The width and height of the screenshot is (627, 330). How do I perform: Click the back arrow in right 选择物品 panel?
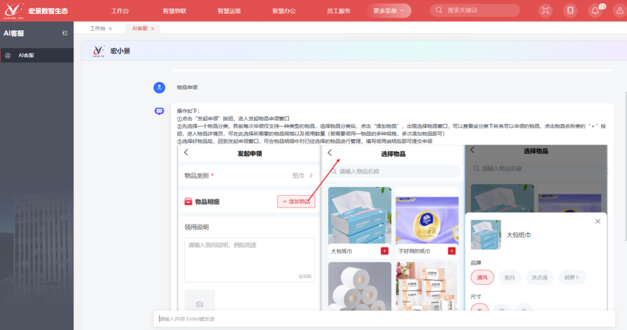click(x=473, y=150)
